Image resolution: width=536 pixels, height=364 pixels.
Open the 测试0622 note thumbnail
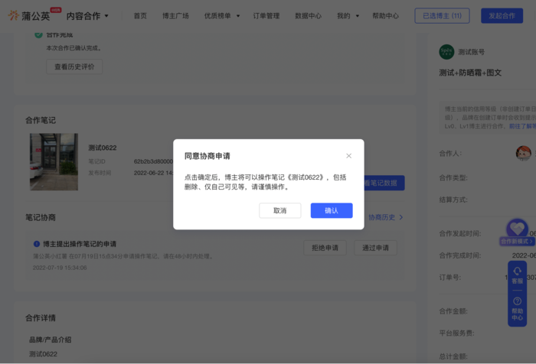[54, 161]
